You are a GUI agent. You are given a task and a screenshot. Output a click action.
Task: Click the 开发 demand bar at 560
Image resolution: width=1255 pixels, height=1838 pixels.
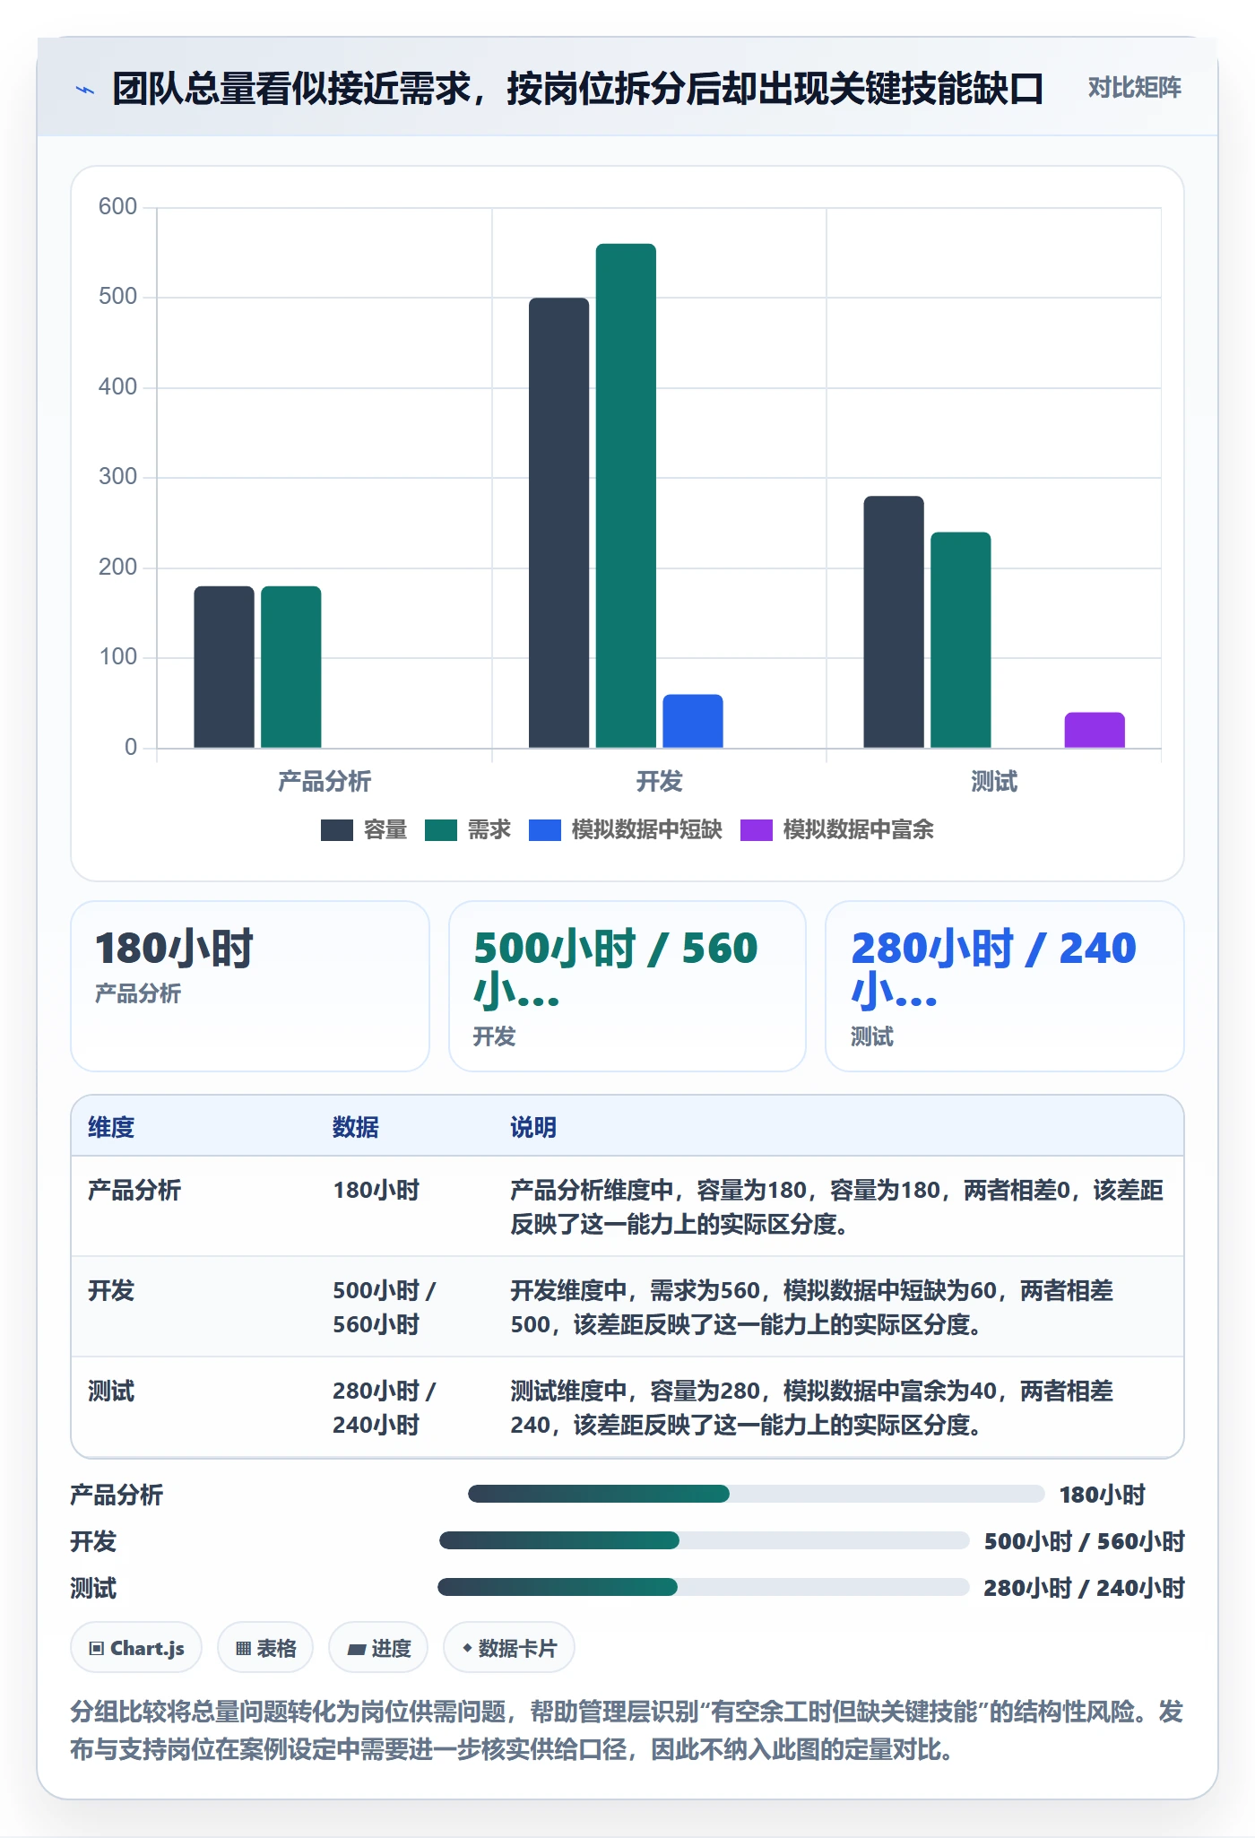pos(626,495)
